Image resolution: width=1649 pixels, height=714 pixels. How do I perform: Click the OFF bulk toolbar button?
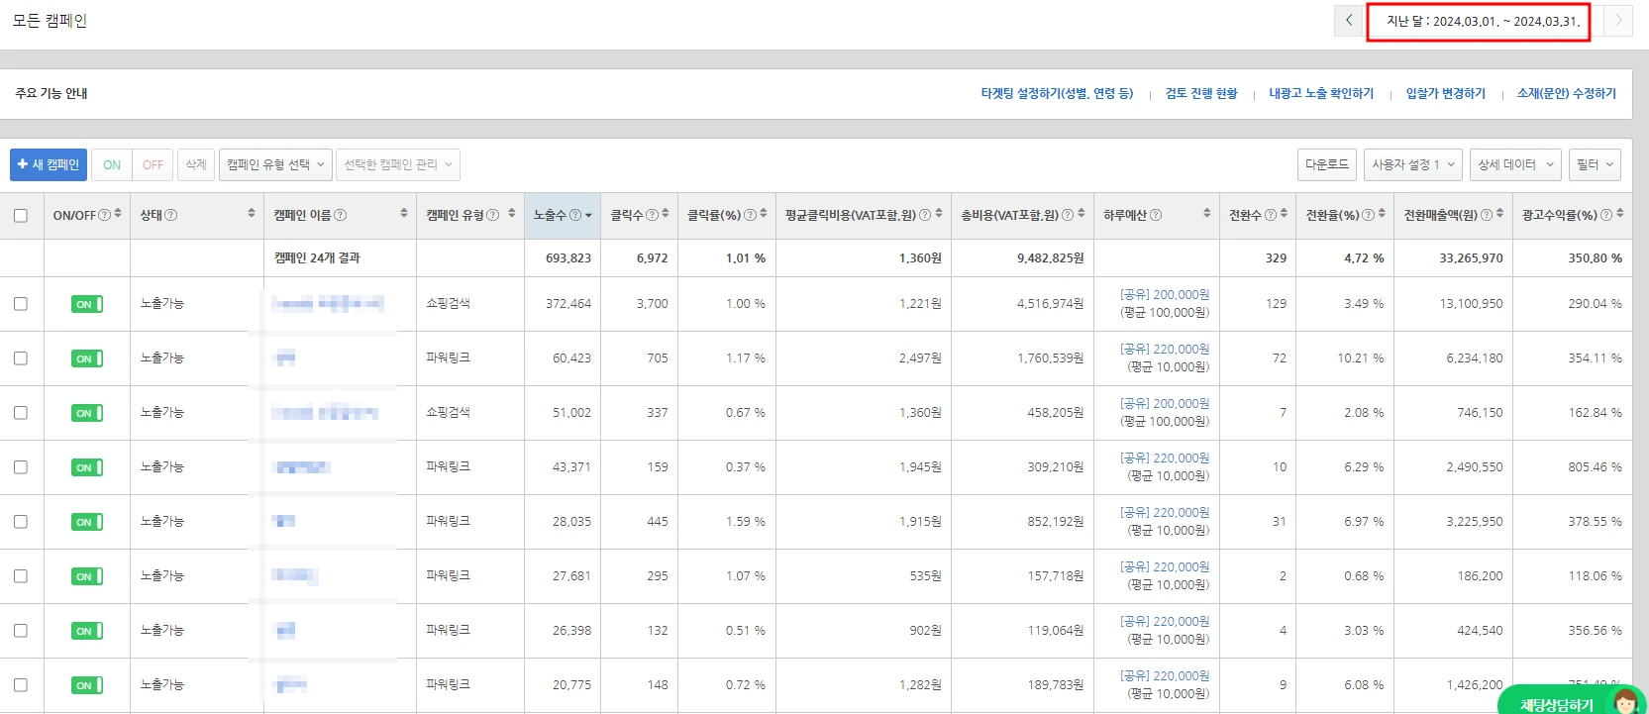153,164
